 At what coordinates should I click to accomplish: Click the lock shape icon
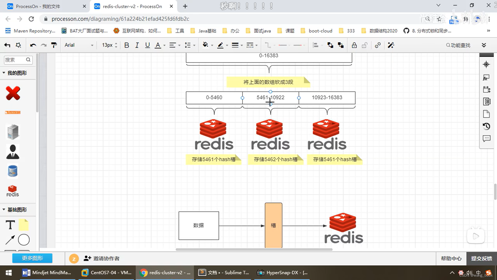click(354, 45)
